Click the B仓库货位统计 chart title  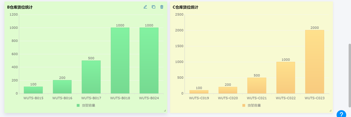[x=20, y=7]
